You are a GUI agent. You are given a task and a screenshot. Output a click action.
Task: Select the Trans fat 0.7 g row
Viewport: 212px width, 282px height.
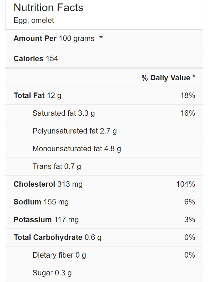[57, 167]
